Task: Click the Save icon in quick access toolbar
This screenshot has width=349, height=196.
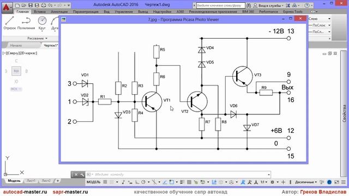Action: (x=31, y=5)
